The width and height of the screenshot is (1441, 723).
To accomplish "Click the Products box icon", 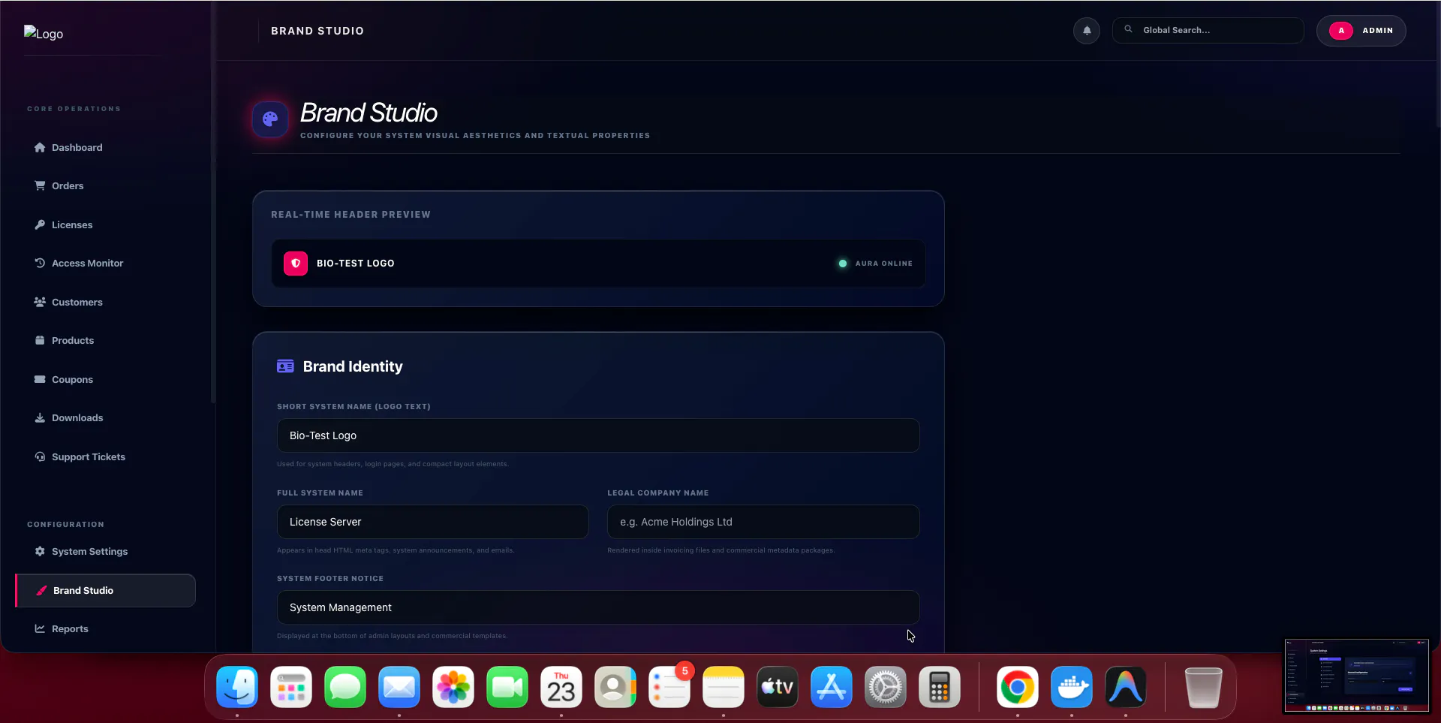I will click(x=40, y=340).
